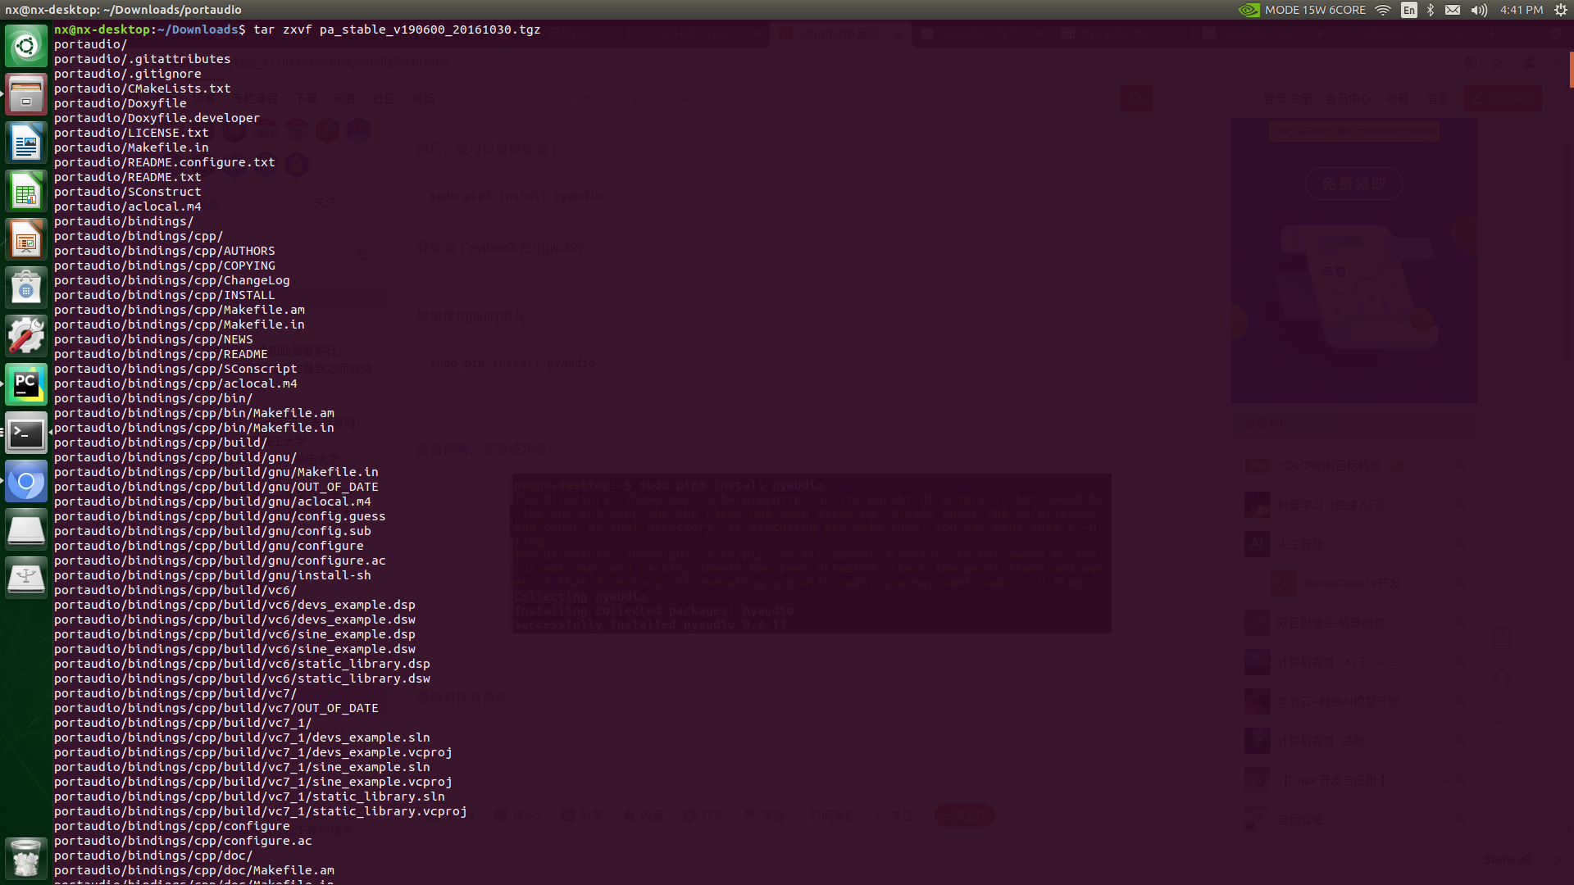Launch LibreOffice Impress from the dock

click(26, 240)
